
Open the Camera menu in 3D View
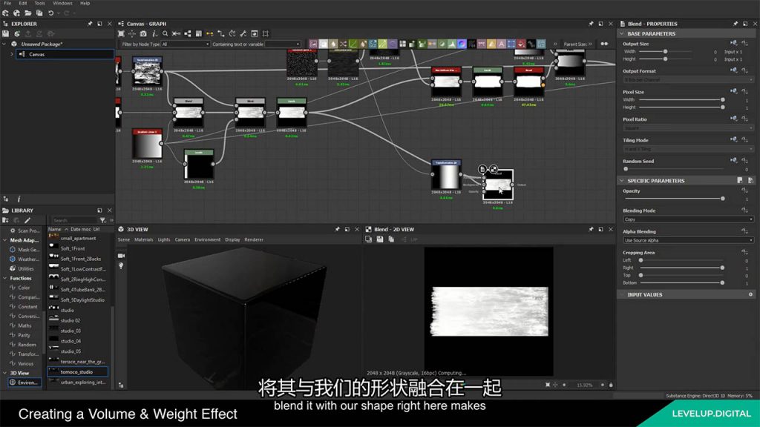click(183, 239)
